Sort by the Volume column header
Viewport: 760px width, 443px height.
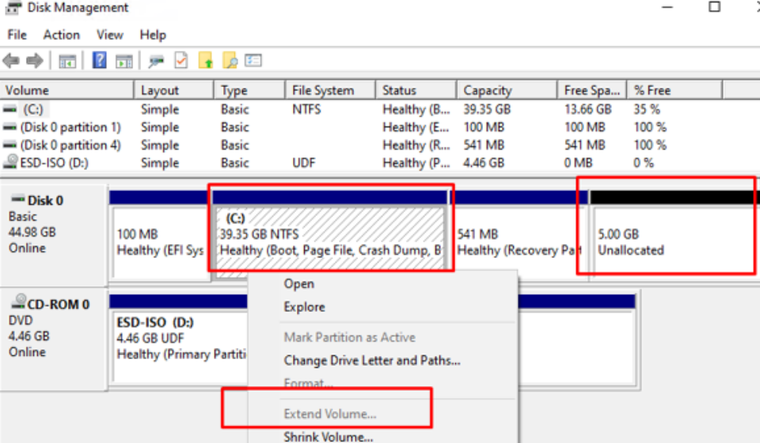(x=66, y=90)
